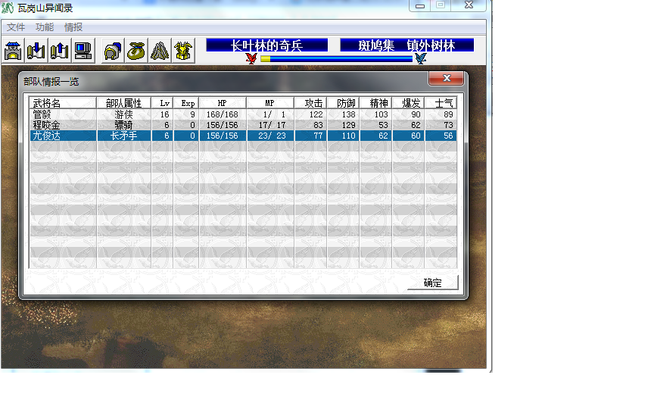Click the 部队属性 column header

point(123,103)
